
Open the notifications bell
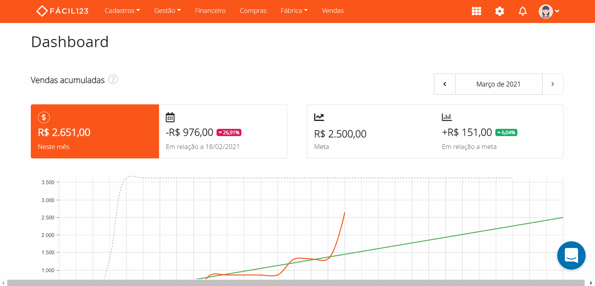pyautogui.click(x=522, y=11)
